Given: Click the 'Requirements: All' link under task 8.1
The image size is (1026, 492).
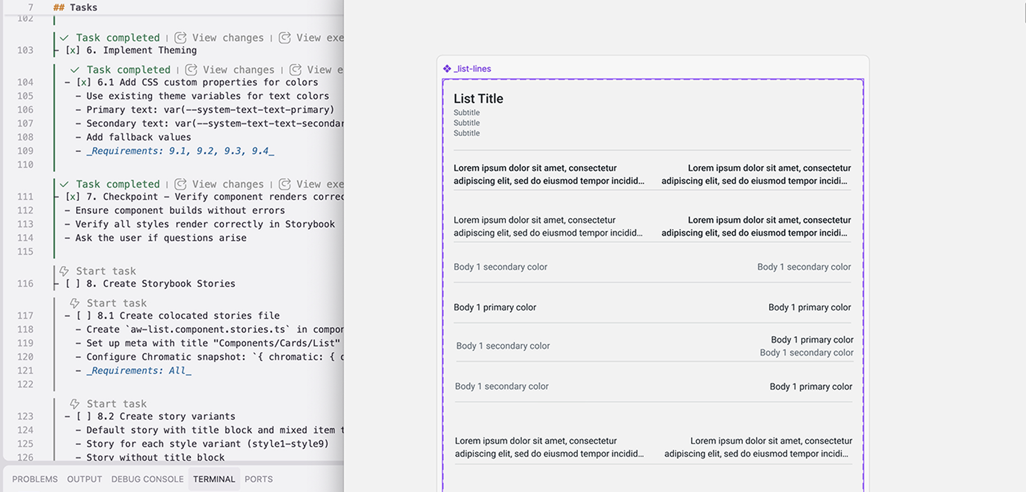Looking at the screenshot, I should (x=139, y=370).
